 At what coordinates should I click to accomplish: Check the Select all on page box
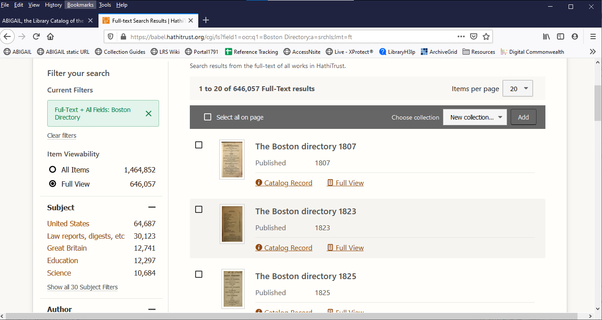(208, 117)
